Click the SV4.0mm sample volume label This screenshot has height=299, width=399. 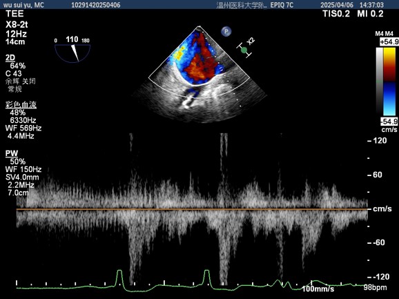pos(22,177)
